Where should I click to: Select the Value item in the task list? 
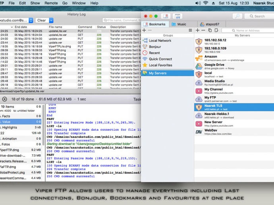21,122
